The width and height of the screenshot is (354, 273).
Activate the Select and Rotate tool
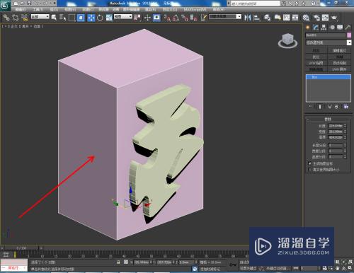100,18
